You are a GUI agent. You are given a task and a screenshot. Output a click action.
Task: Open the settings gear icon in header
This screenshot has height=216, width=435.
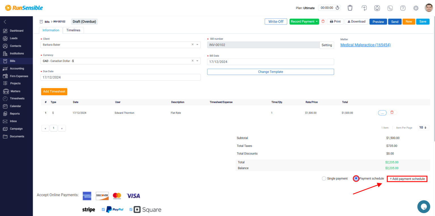point(416,8)
